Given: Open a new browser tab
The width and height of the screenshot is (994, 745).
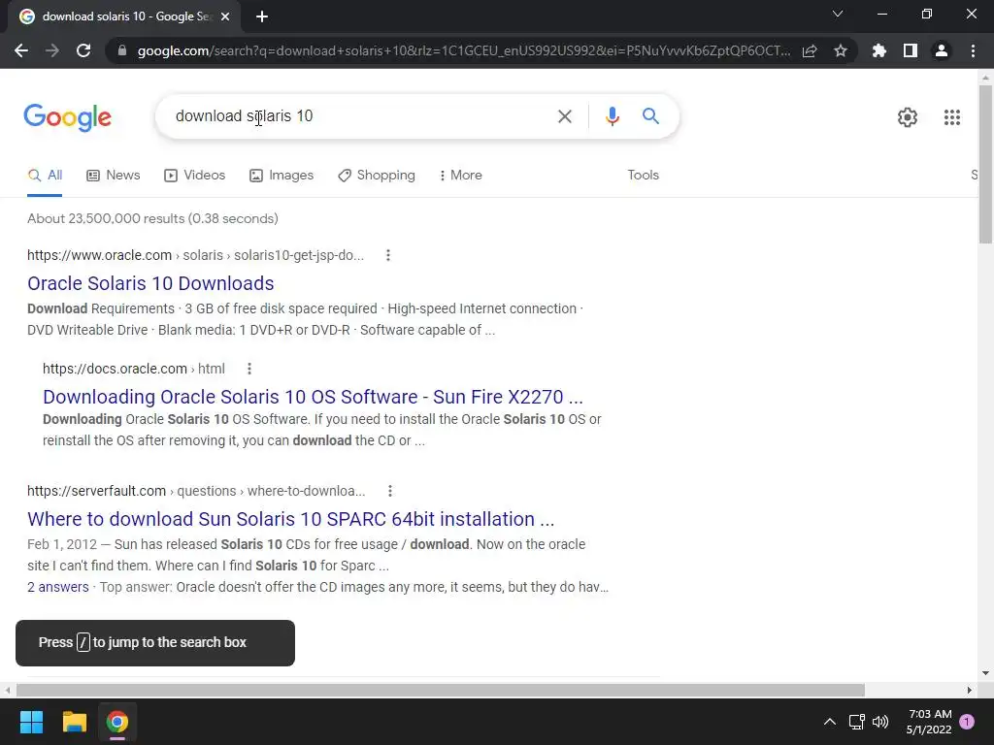Looking at the screenshot, I should pos(262,16).
